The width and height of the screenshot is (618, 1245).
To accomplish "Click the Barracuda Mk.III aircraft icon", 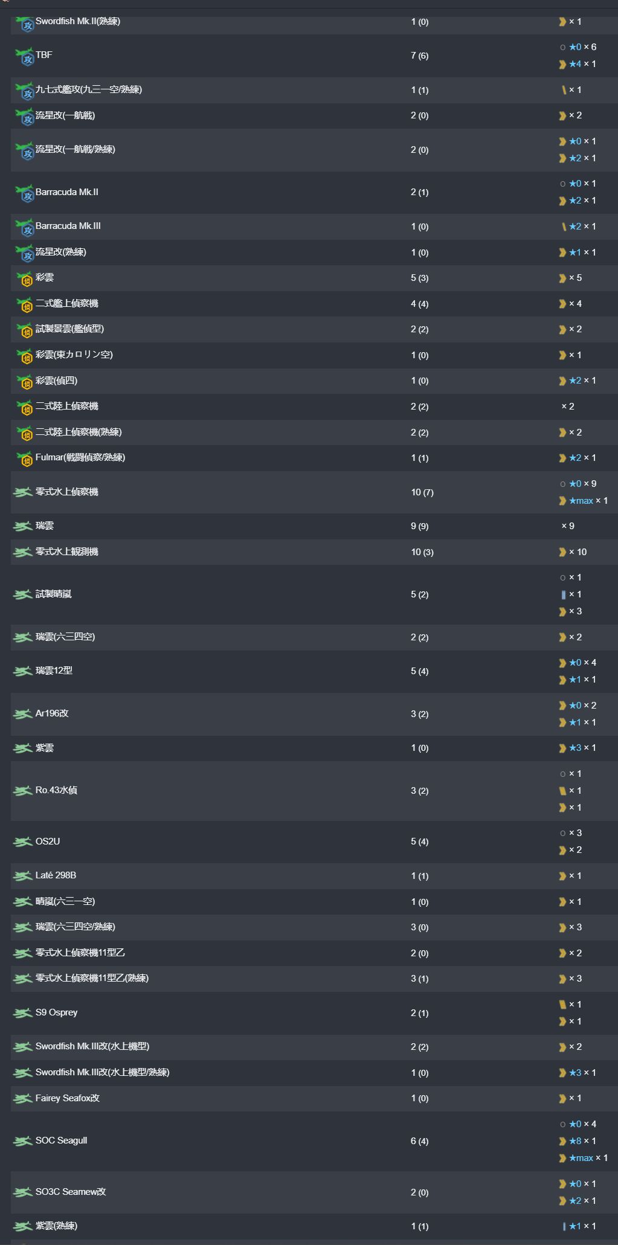I will (x=24, y=227).
